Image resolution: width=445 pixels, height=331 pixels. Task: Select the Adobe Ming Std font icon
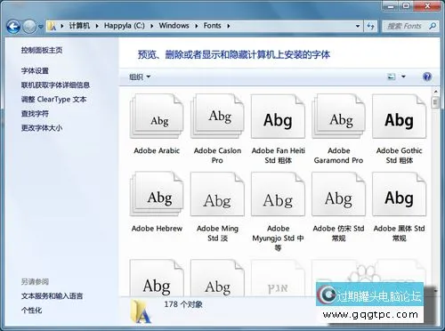pyautogui.click(x=217, y=194)
